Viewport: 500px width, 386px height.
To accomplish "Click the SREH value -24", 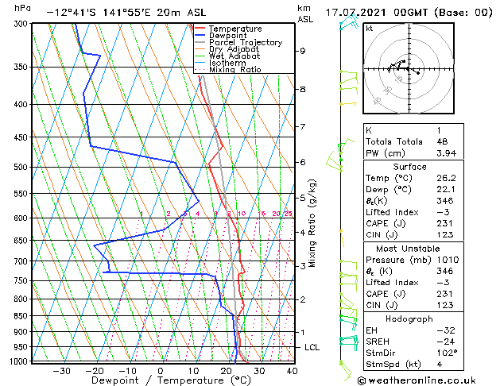I will [446, 342].
